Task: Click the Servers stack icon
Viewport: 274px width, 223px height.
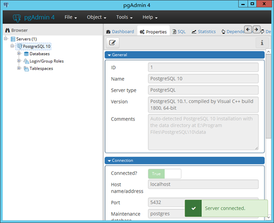Action: 13,39
